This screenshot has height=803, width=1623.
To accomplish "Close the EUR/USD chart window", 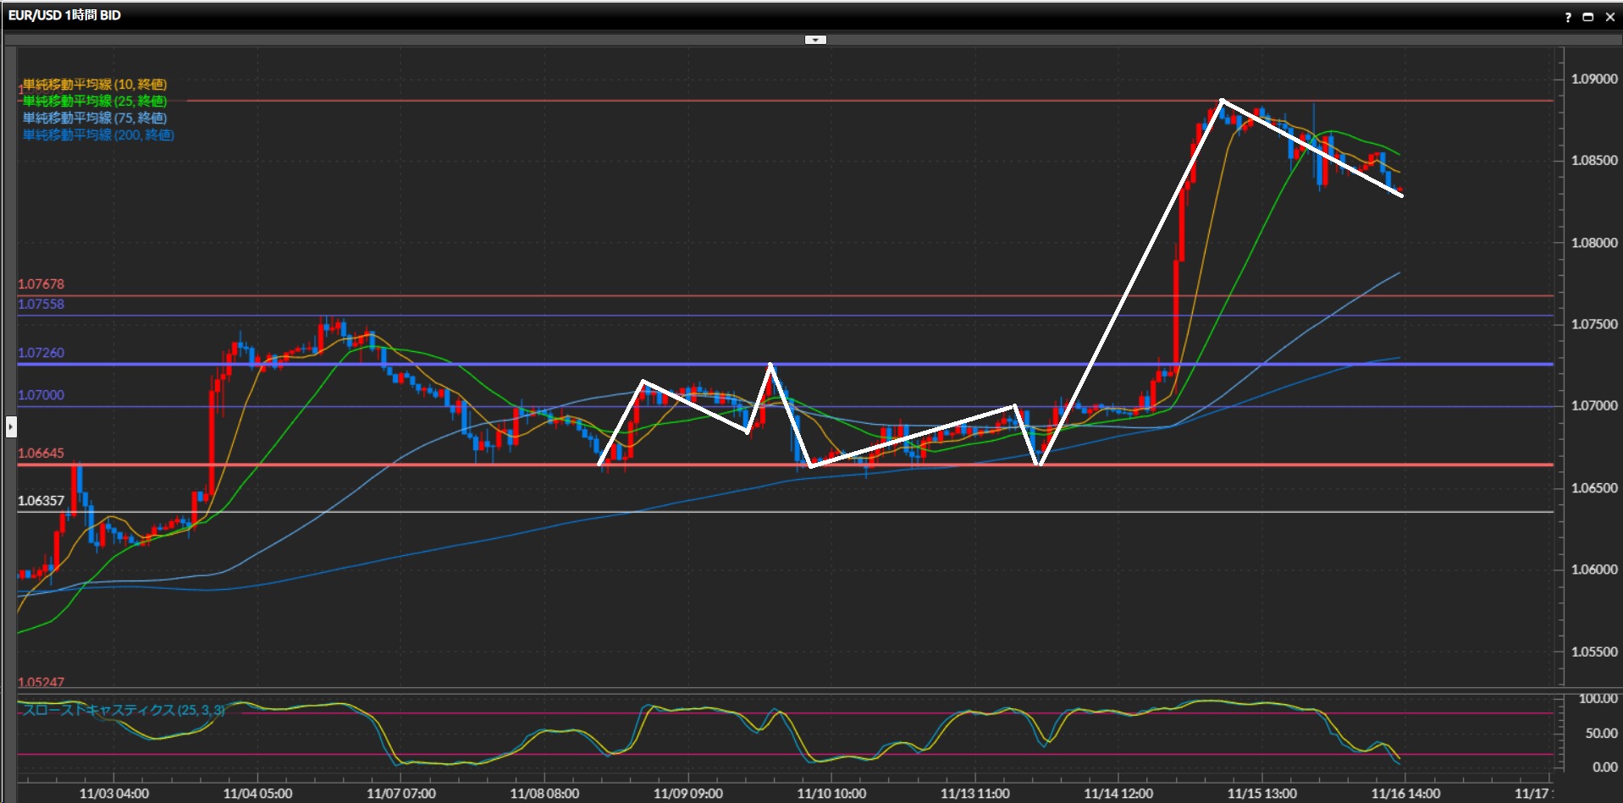I will [1609, 17].
